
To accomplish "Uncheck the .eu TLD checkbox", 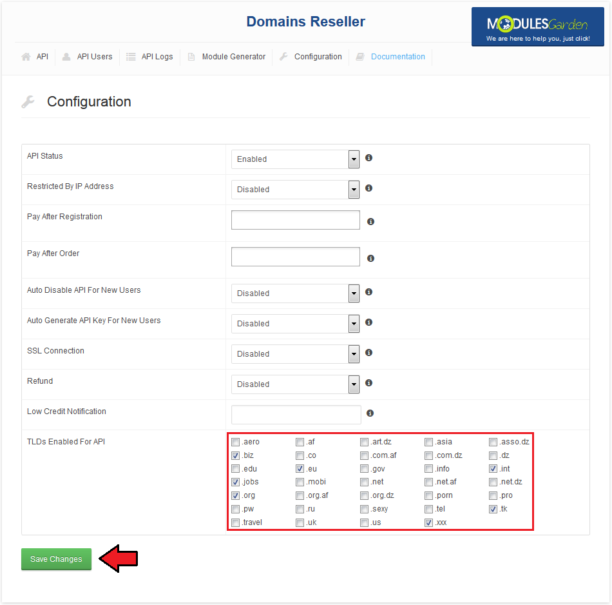I will point(300,469).
